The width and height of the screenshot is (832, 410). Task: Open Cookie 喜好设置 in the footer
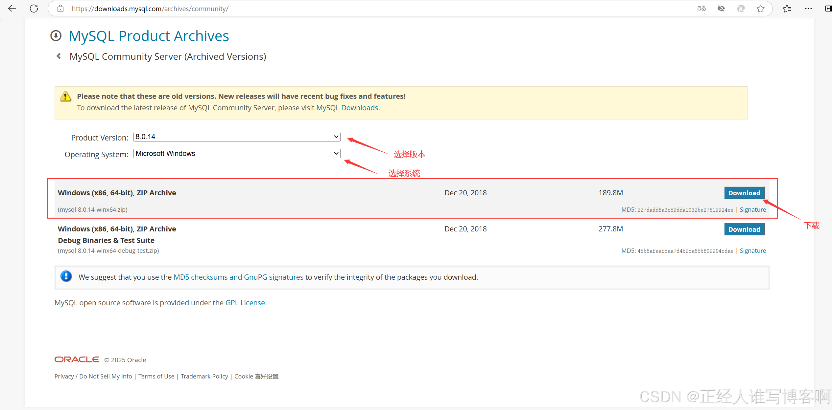(256, 376)
